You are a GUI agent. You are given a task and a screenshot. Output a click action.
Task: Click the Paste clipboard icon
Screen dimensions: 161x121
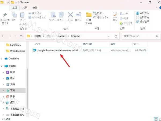22,15
